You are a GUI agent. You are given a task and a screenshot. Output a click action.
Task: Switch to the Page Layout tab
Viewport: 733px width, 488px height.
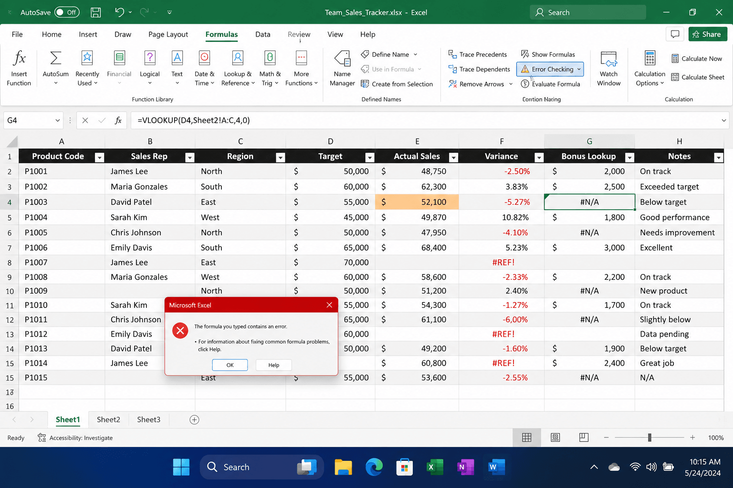coord(168,34)
